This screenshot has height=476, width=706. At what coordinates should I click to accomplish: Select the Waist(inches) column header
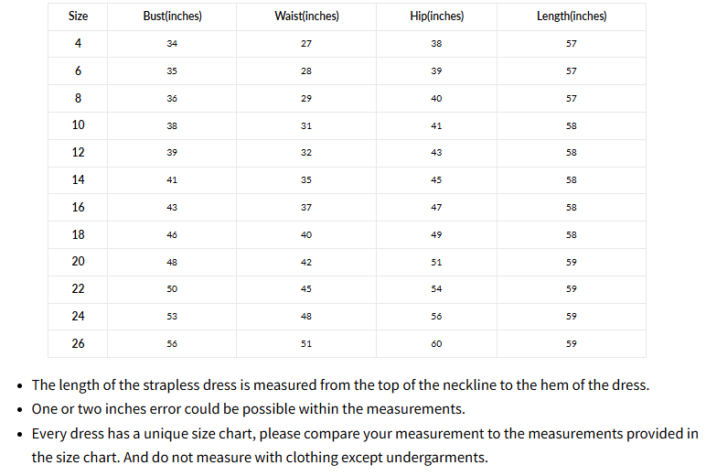(306, 16)
